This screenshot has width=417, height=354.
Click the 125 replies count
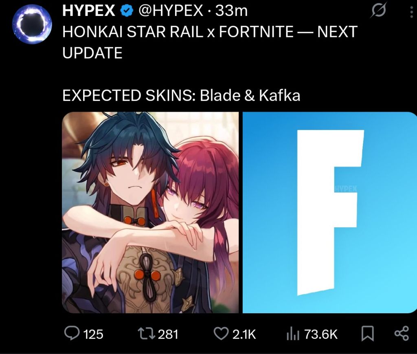point(93,334)
